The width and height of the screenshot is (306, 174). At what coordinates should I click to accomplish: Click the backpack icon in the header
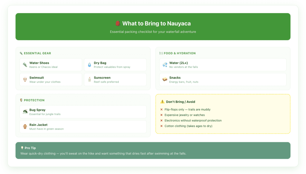tap(117, 24)
